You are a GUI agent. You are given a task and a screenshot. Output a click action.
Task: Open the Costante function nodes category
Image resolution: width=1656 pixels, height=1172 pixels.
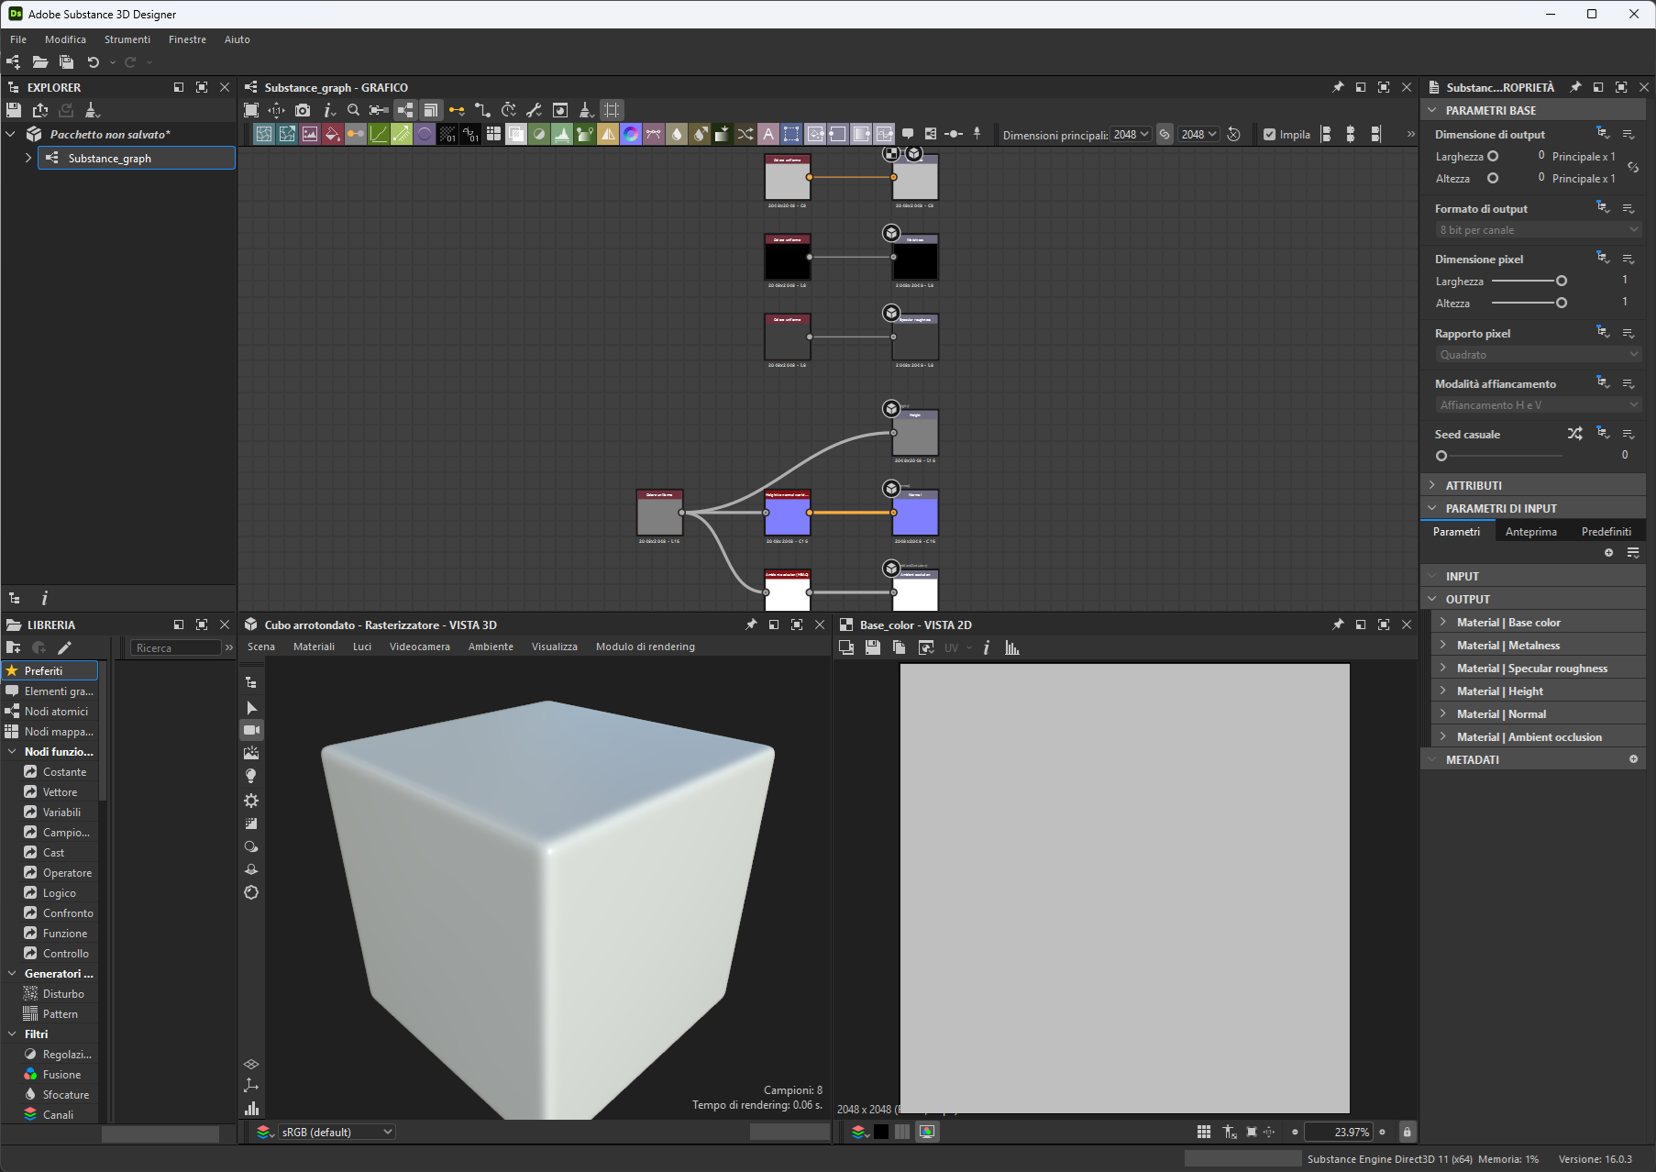tap(64, 771)
